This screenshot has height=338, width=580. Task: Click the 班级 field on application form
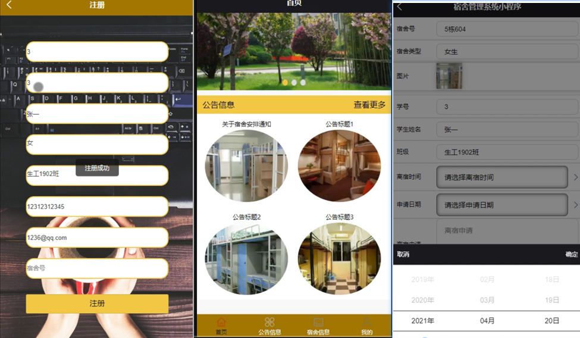coord(507,152)
